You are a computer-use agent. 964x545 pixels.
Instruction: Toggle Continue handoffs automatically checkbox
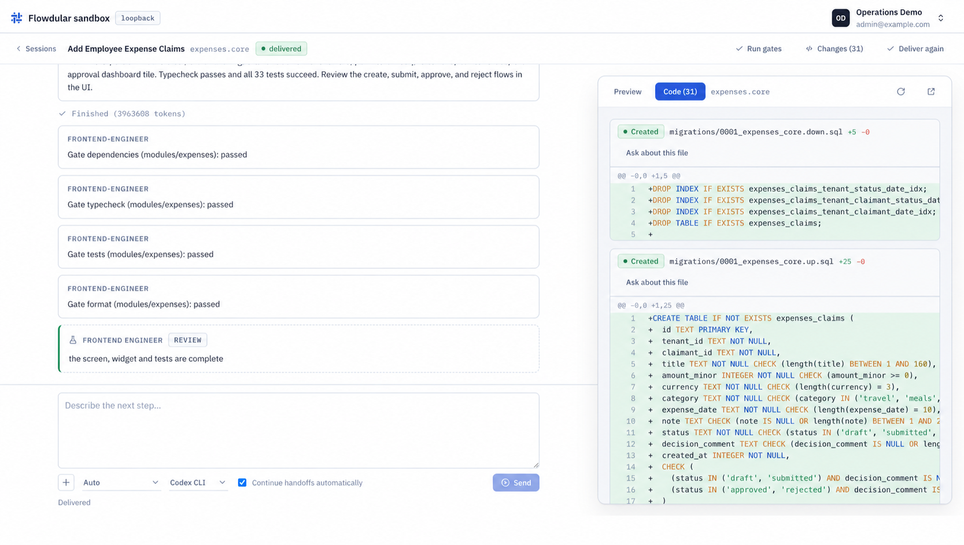pos(242,483)
